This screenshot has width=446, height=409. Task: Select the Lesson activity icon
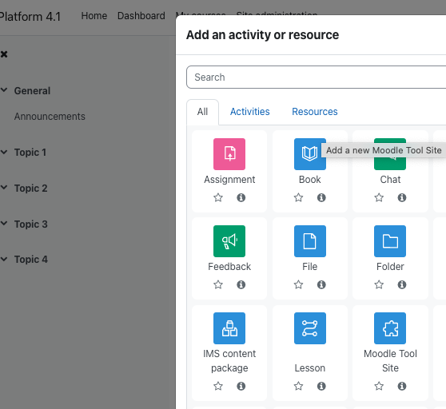click(x=310, y=328)
